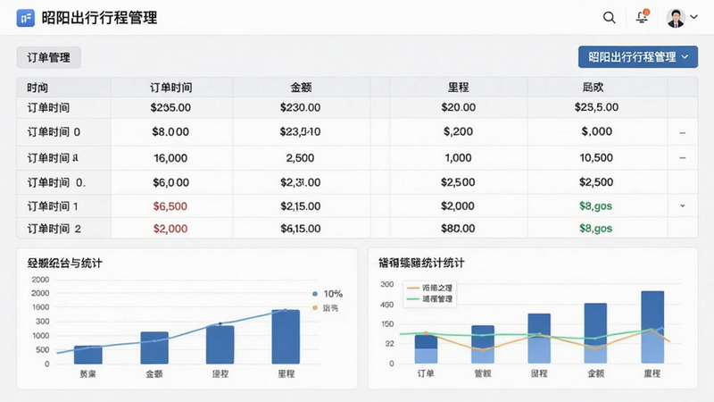Screen dimensions: 714x402
Task: Toggle the green line legend in right chart
Action: tap(430, 299)
